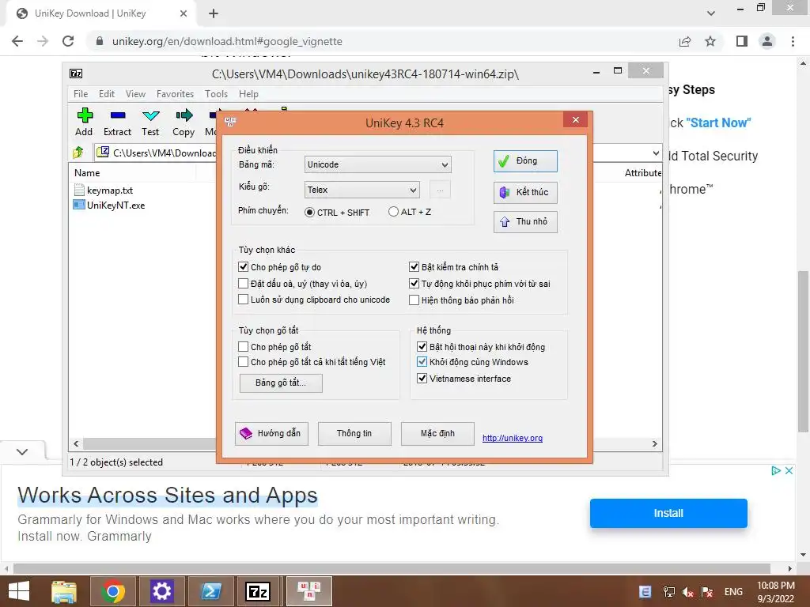Enable 'Đặt dấu oà, uý' checkbox
This screenshot has width=810, height=607.
click(244, 284)
